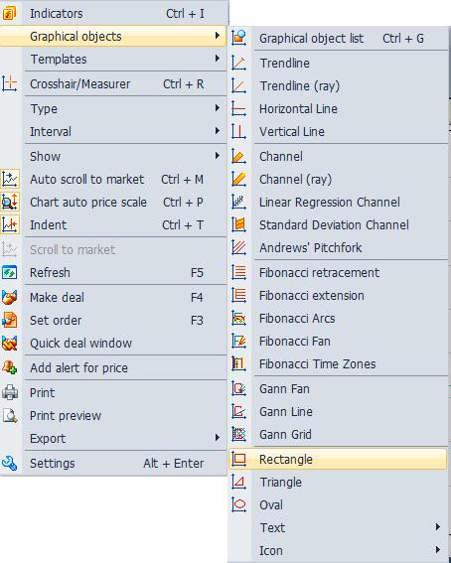Viewport: 451px width, 563px height.
Task: Expand the Templates submenu arrow
Action: coord(218,59)
